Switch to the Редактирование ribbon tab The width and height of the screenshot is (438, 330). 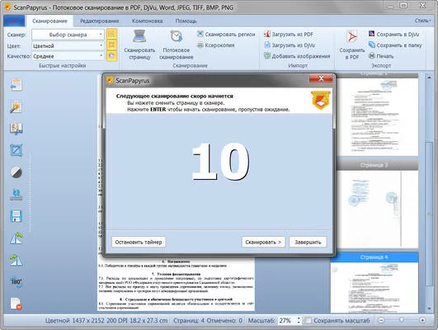(x=99, y=21)
